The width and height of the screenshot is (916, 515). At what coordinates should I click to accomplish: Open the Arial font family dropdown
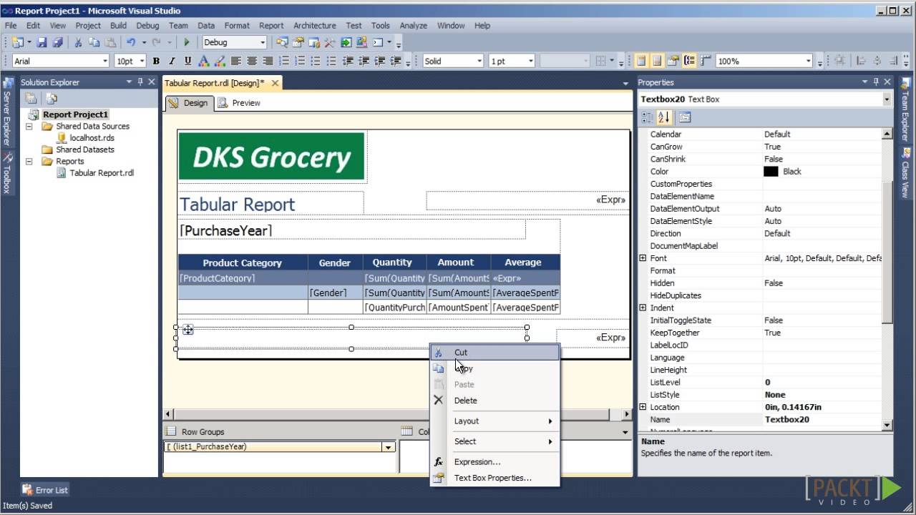104,62
